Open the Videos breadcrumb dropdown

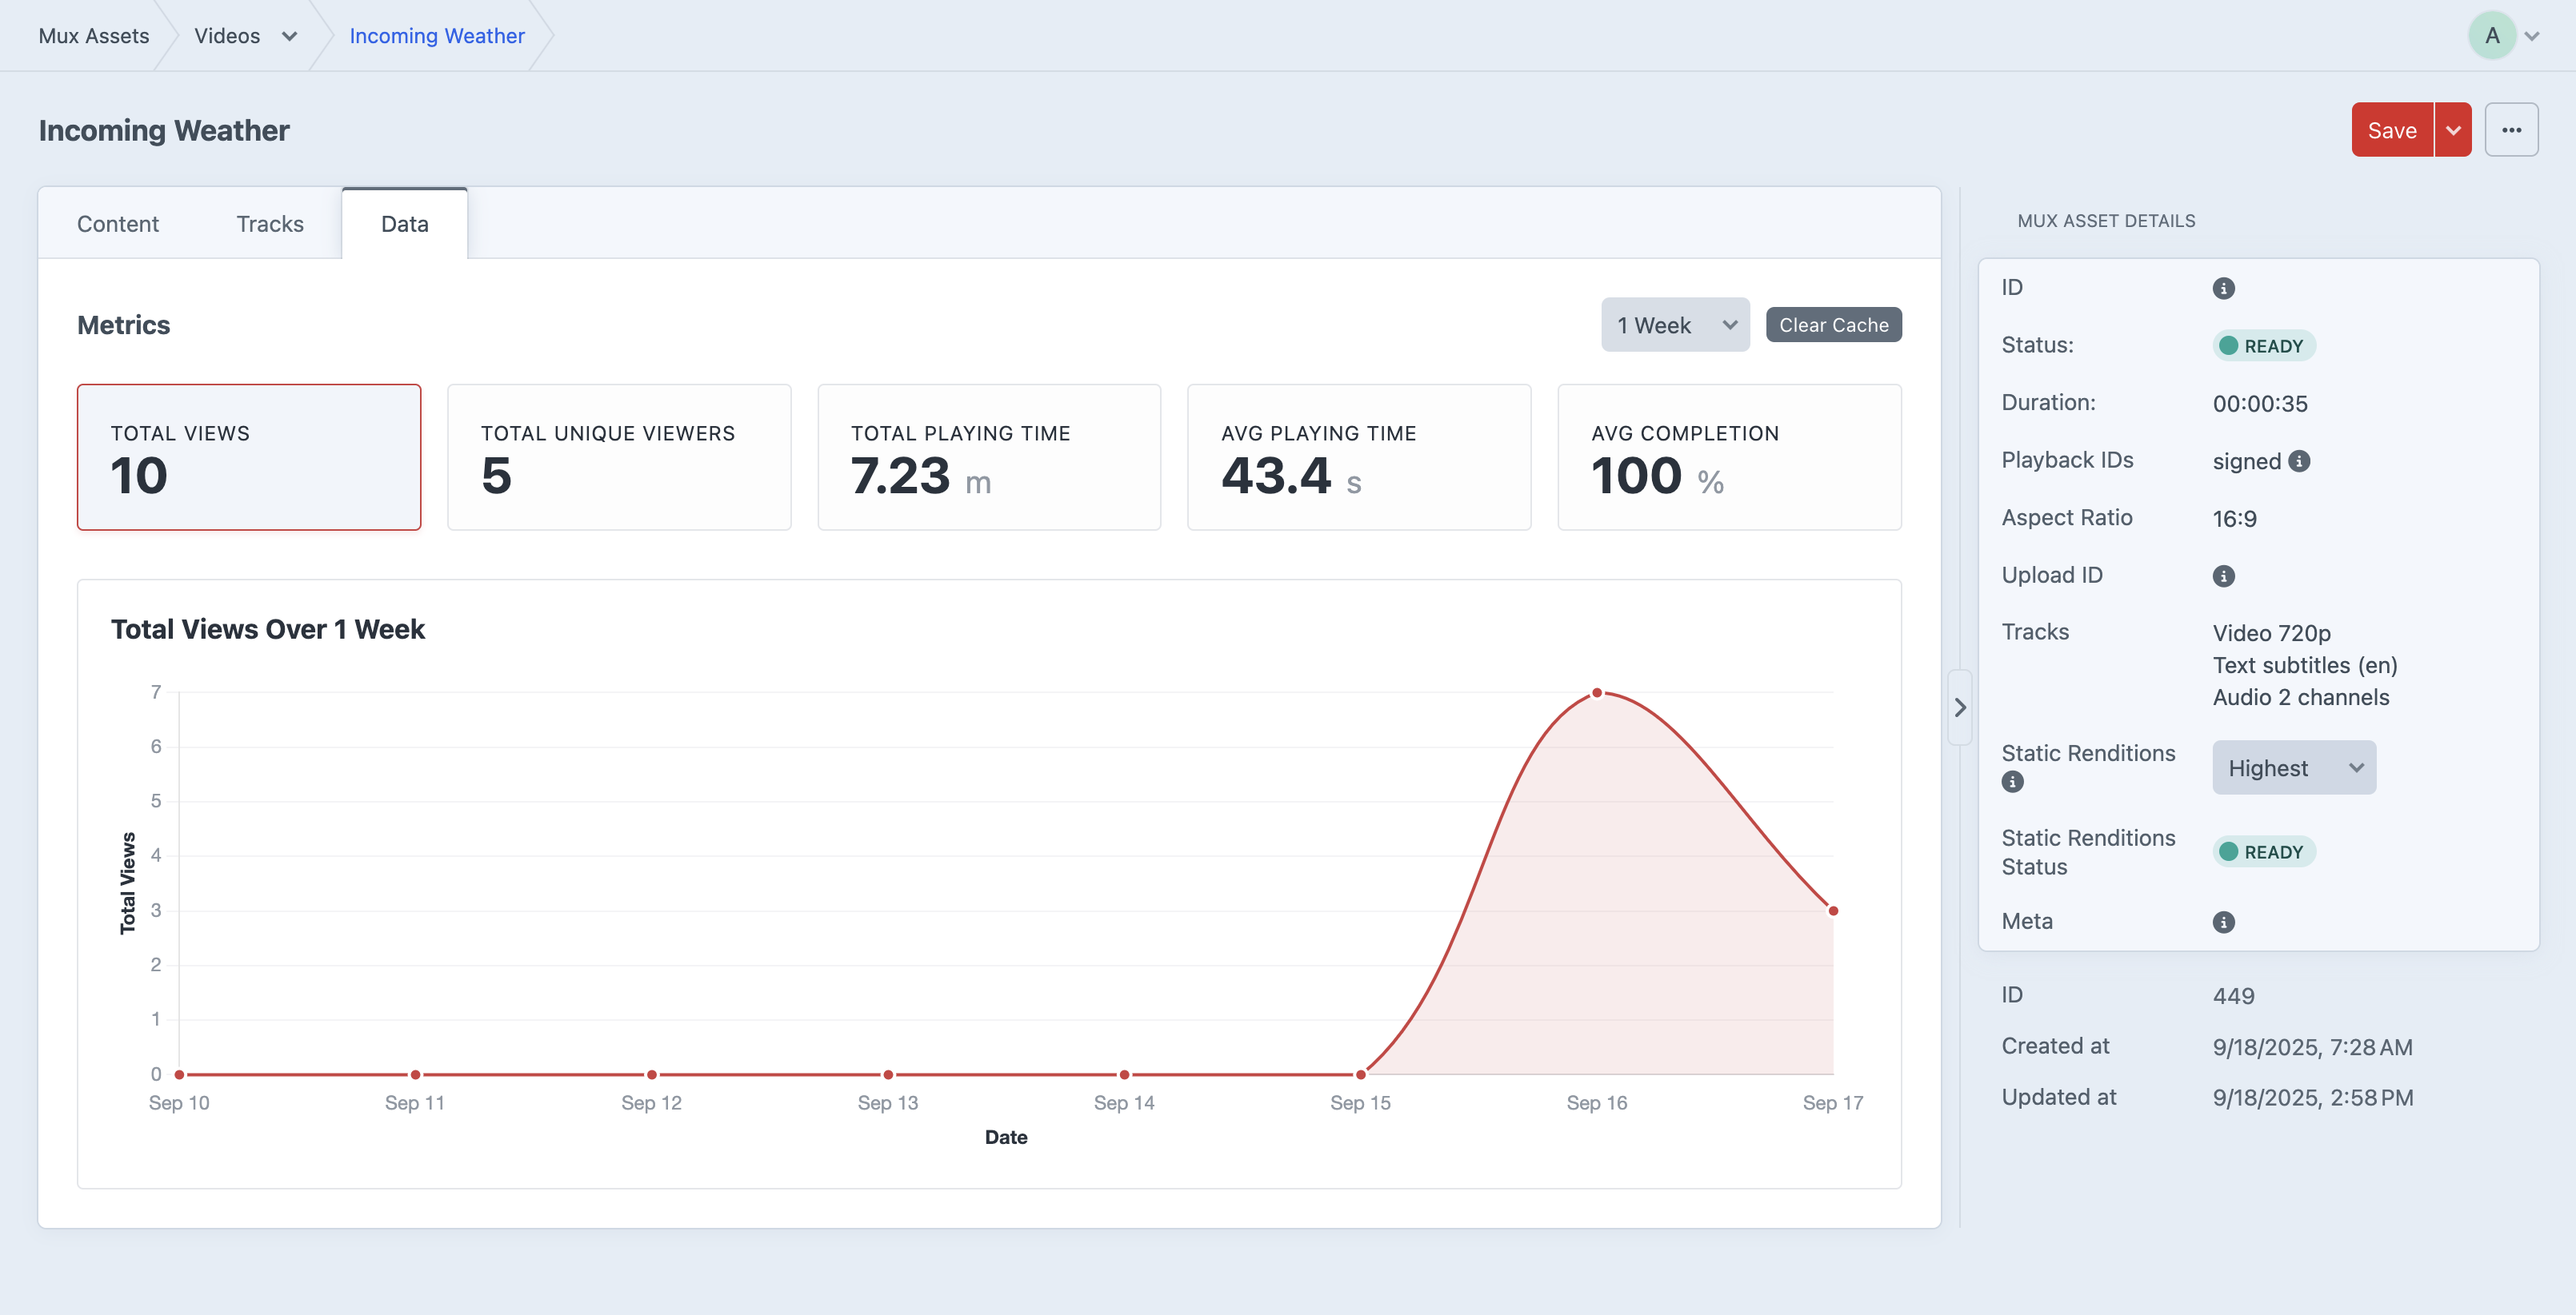tap(289, 36)
